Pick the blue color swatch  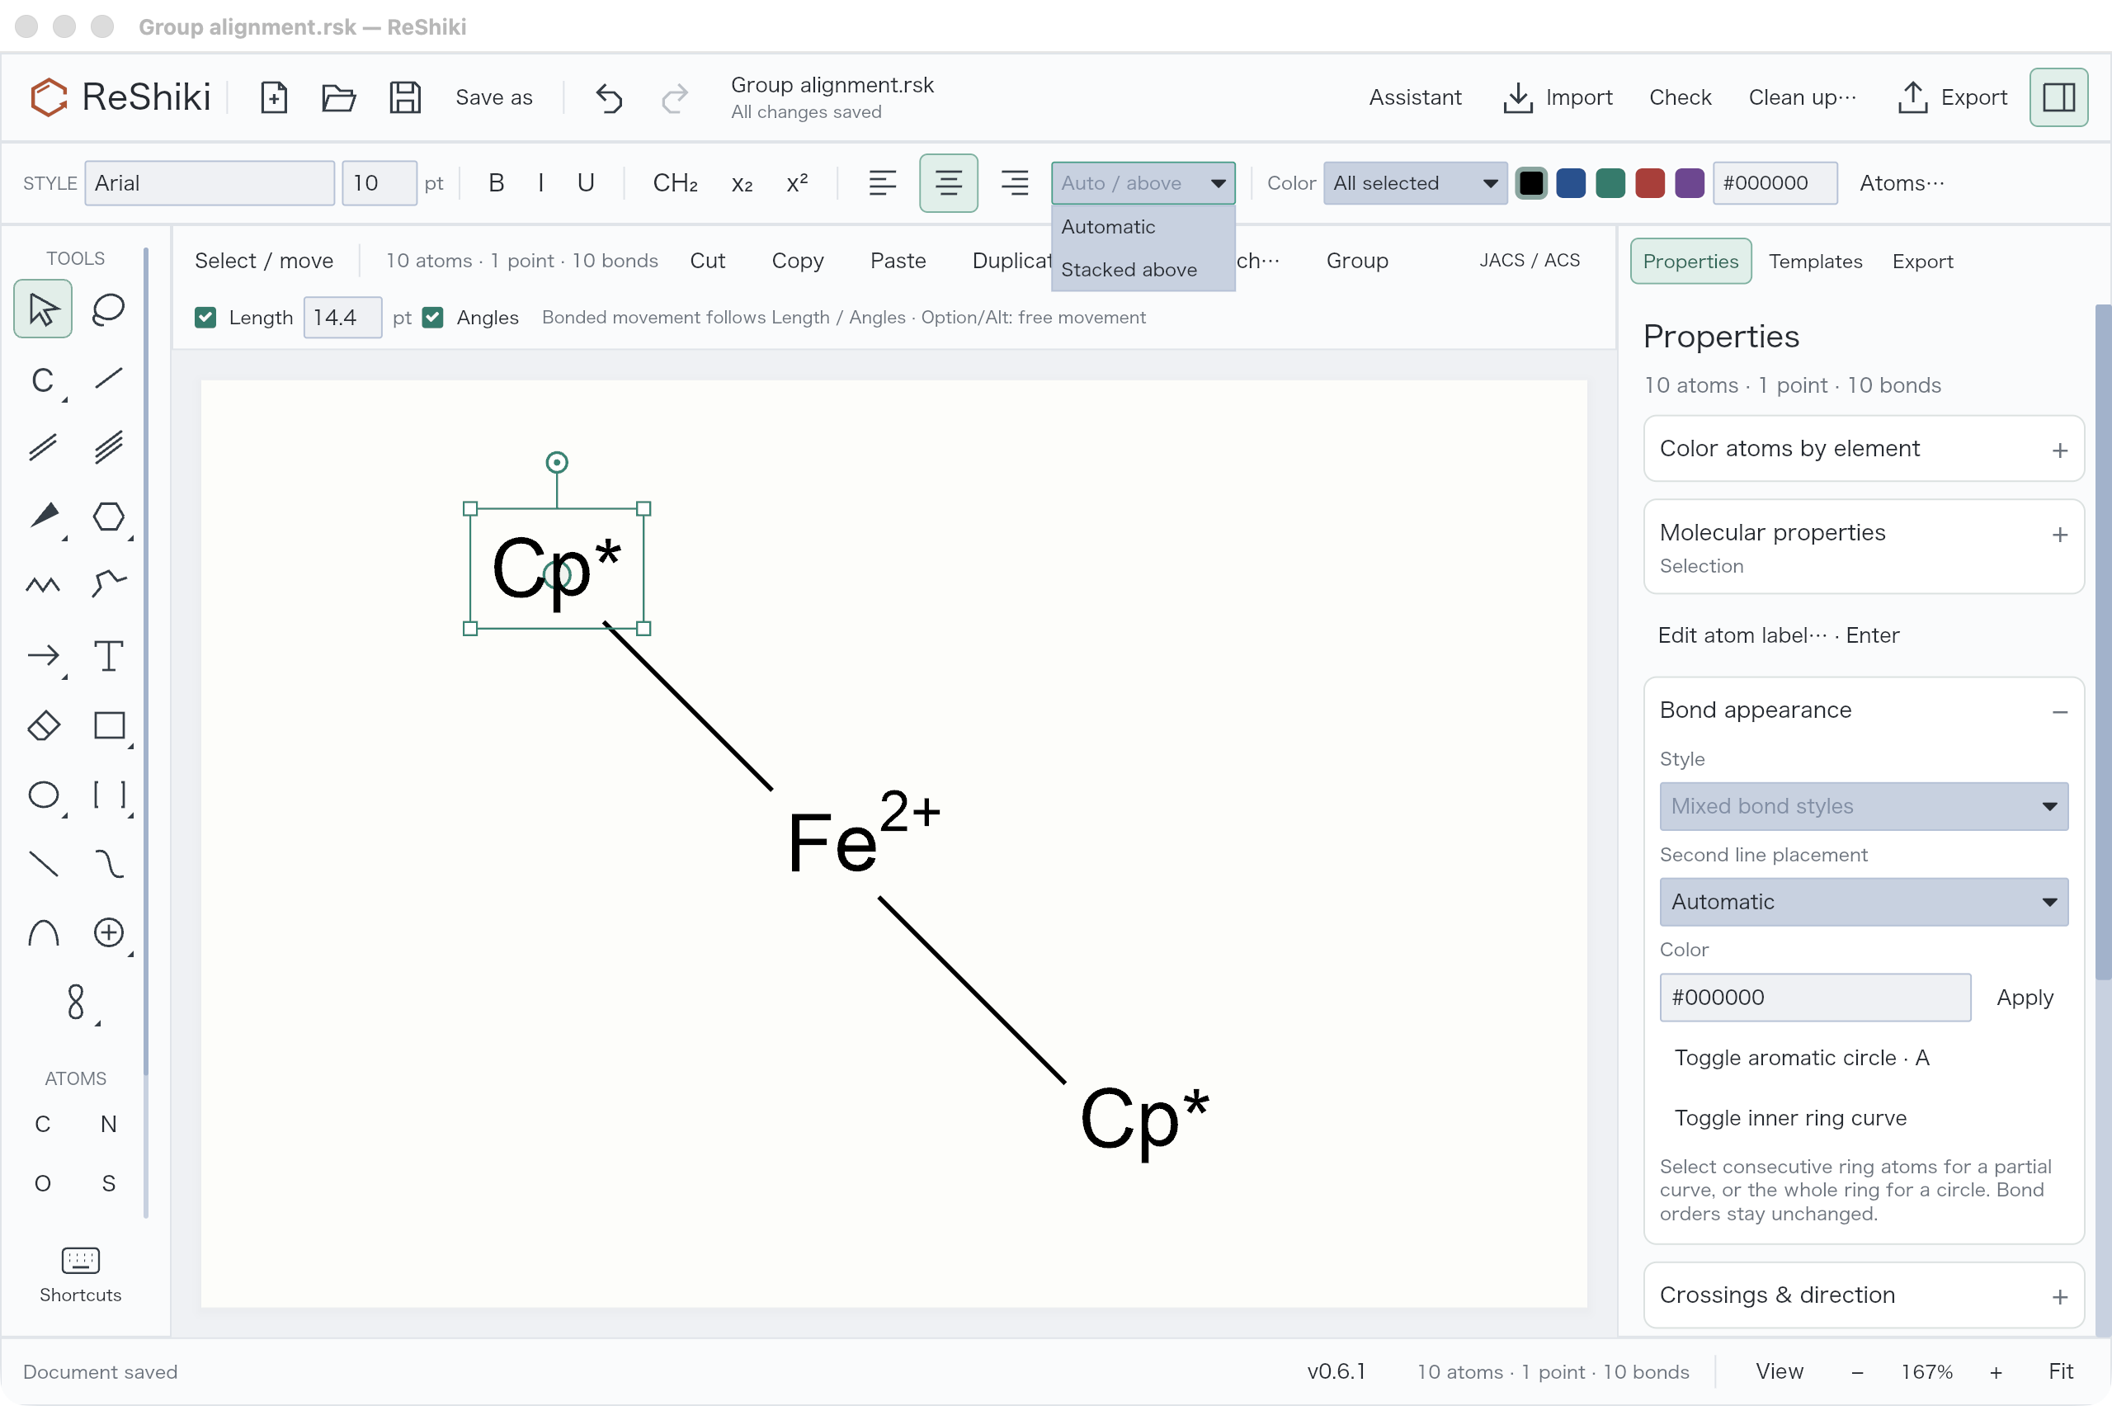(1571, 183)
